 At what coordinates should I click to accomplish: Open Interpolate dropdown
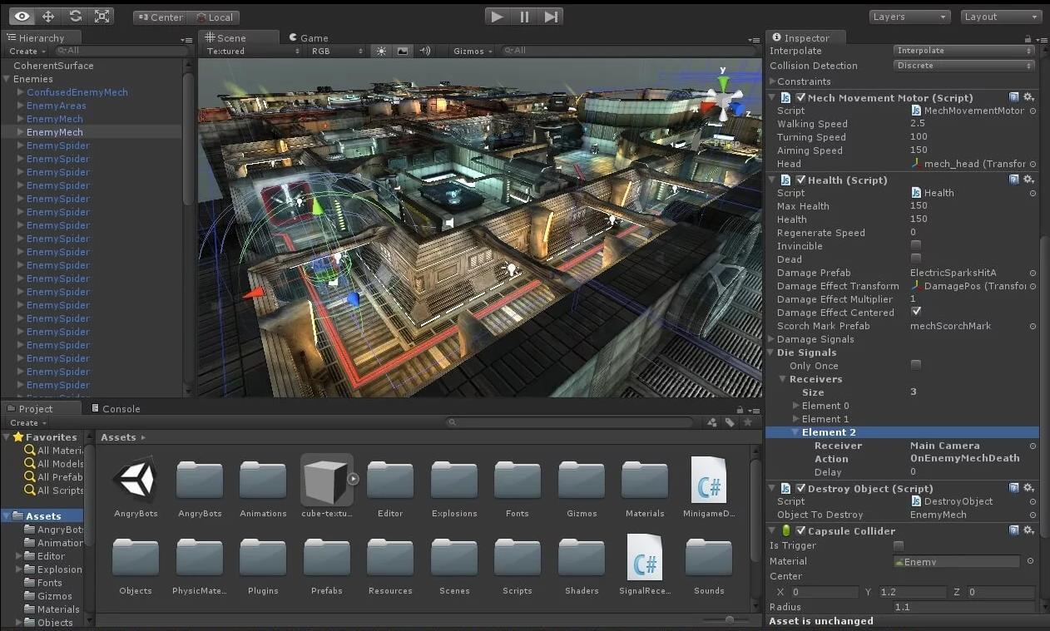pyautogui.click(x=963, y=51)
